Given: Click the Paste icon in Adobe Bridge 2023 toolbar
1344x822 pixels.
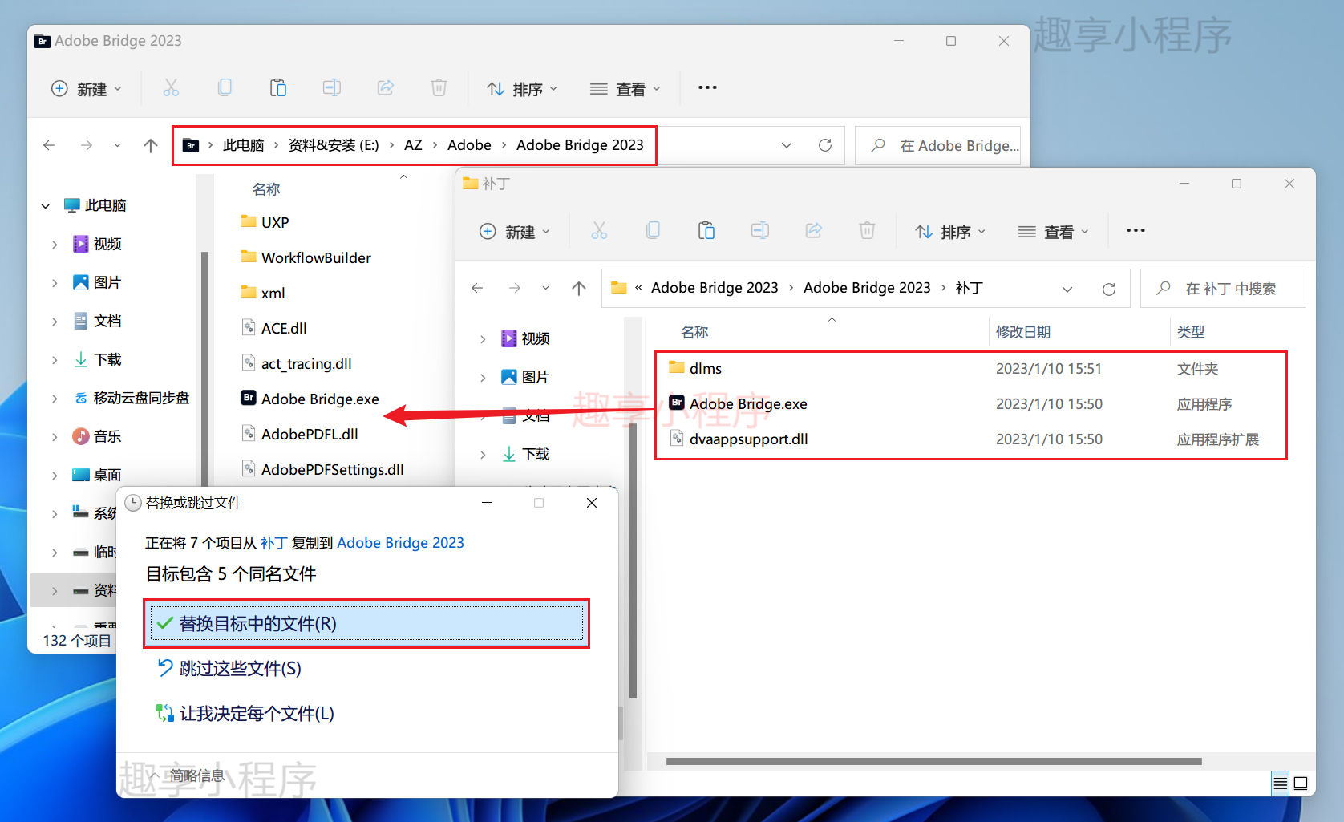Looking at the screenshot, I should click(x=278, y=87).
